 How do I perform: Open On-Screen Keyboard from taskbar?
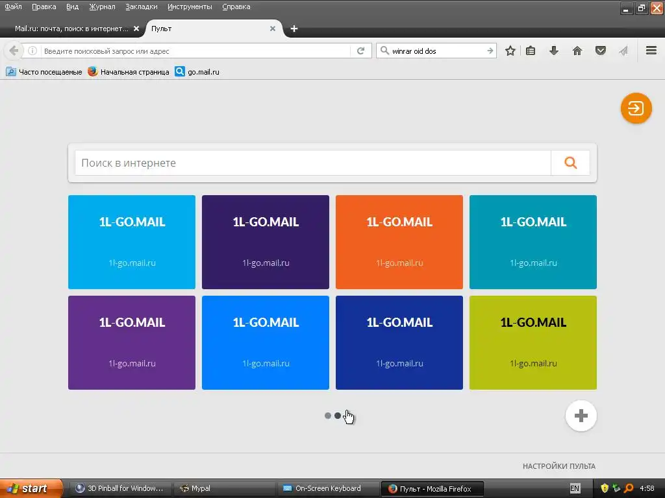point(328,488)
